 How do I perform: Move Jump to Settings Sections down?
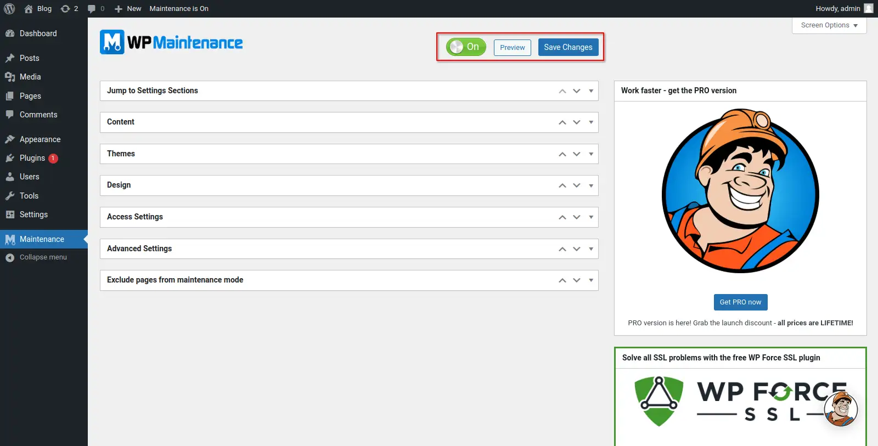(x=577, y=91)
